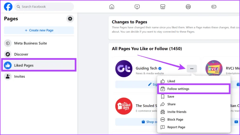Open the Guiding Tech page name
The height and width of the screenshot is (135, 240).
click(x=146, y=68)
